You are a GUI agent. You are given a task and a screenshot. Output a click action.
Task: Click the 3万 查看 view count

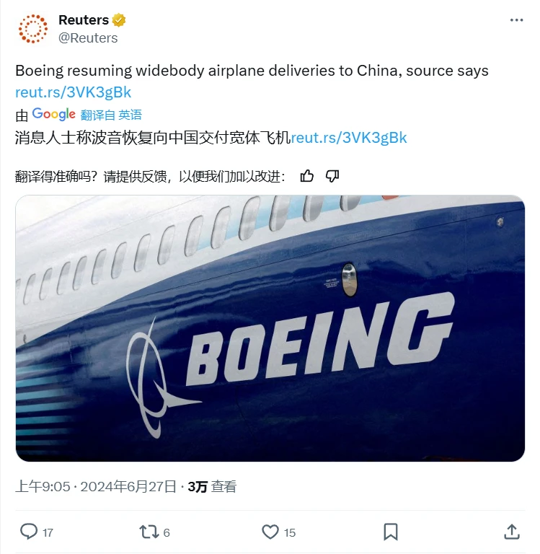click(212, 486)
